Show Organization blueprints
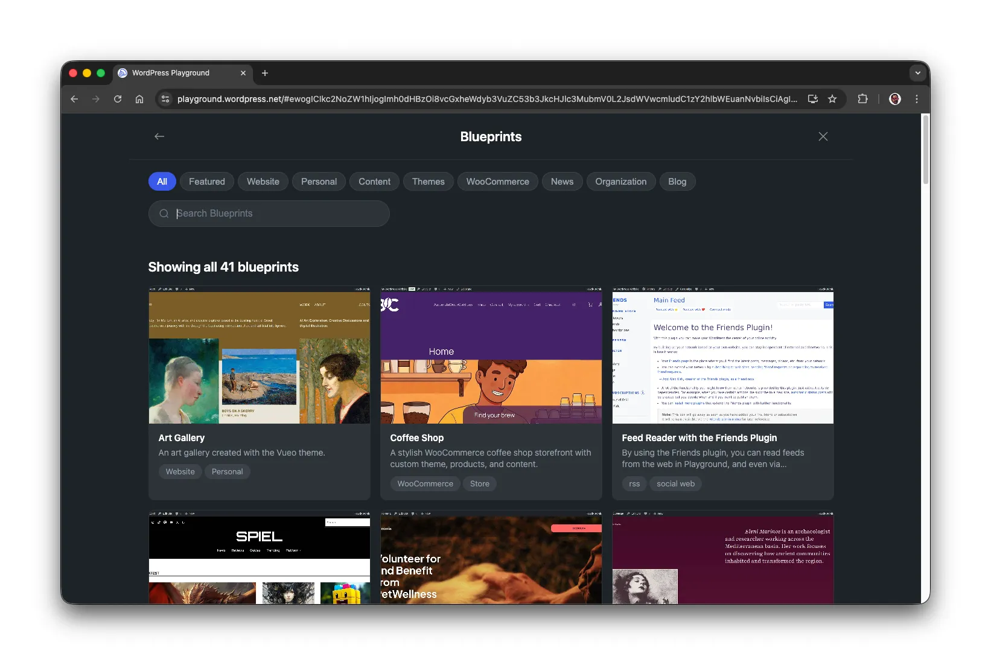The height and width of the screenshot is (665, 991). coord(620,182)
